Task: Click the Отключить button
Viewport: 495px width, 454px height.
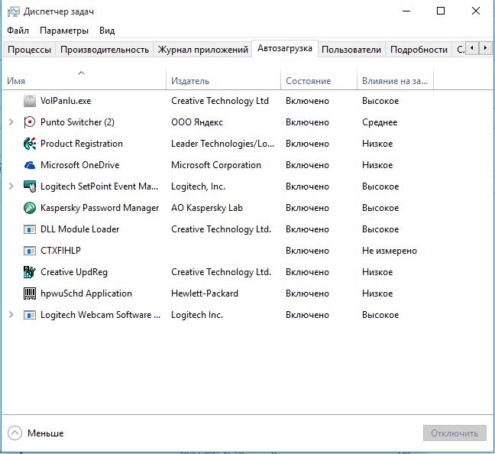Action: pos(455,433)
